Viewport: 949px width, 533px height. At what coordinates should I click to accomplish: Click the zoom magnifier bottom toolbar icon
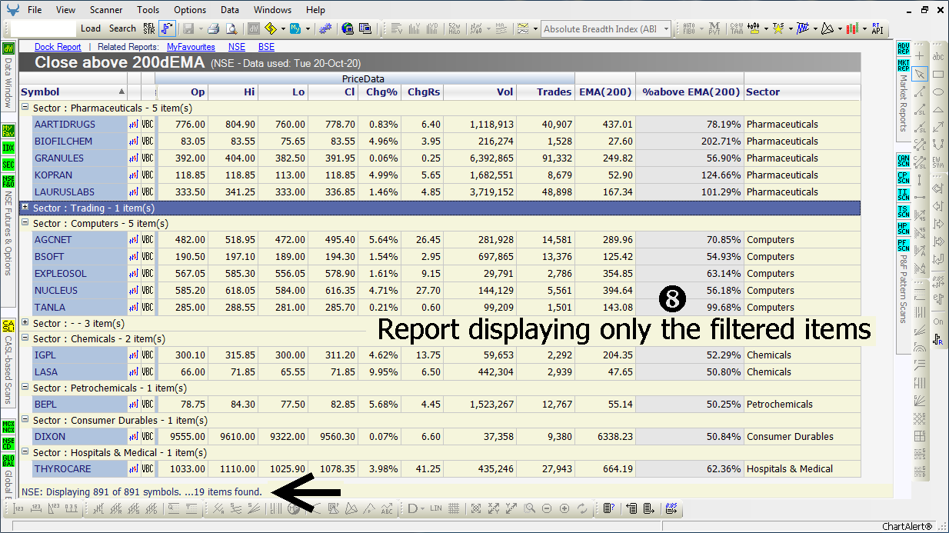point(530,508)
